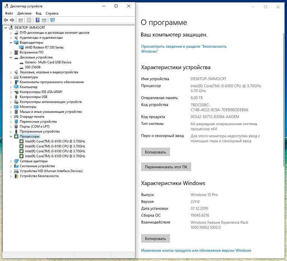
Task: Click the Сетевые адаптеры network icon
Action: 16,161
